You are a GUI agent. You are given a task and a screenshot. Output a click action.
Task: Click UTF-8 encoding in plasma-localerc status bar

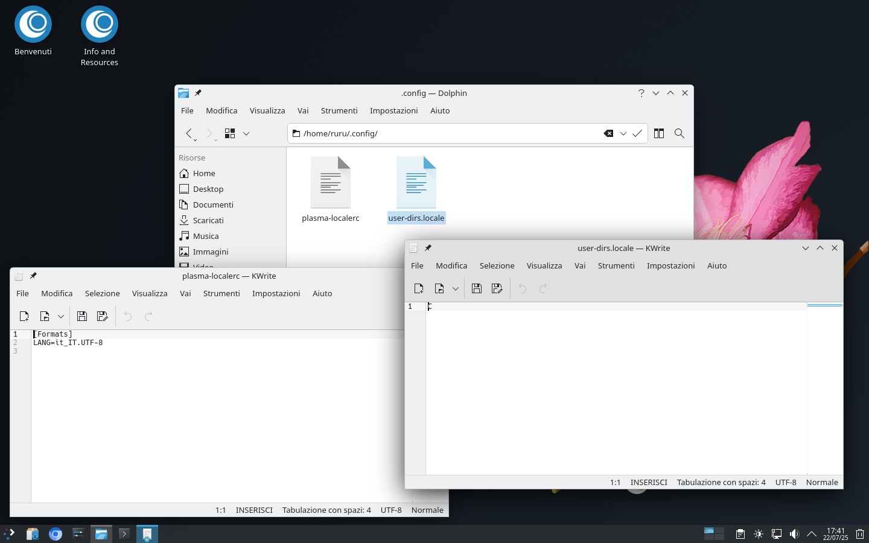(391, 510)
